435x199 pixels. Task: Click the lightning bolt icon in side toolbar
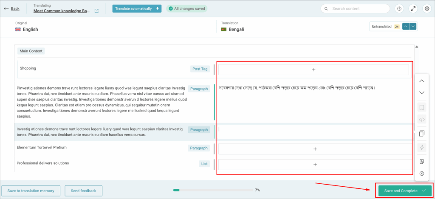(x=421, y=148)
